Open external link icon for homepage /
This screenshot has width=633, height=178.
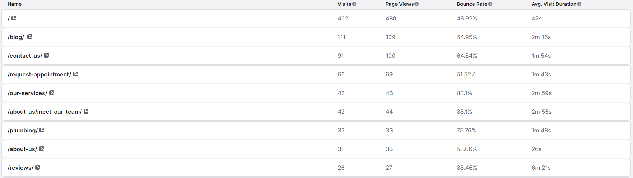(x=14, y=18)
